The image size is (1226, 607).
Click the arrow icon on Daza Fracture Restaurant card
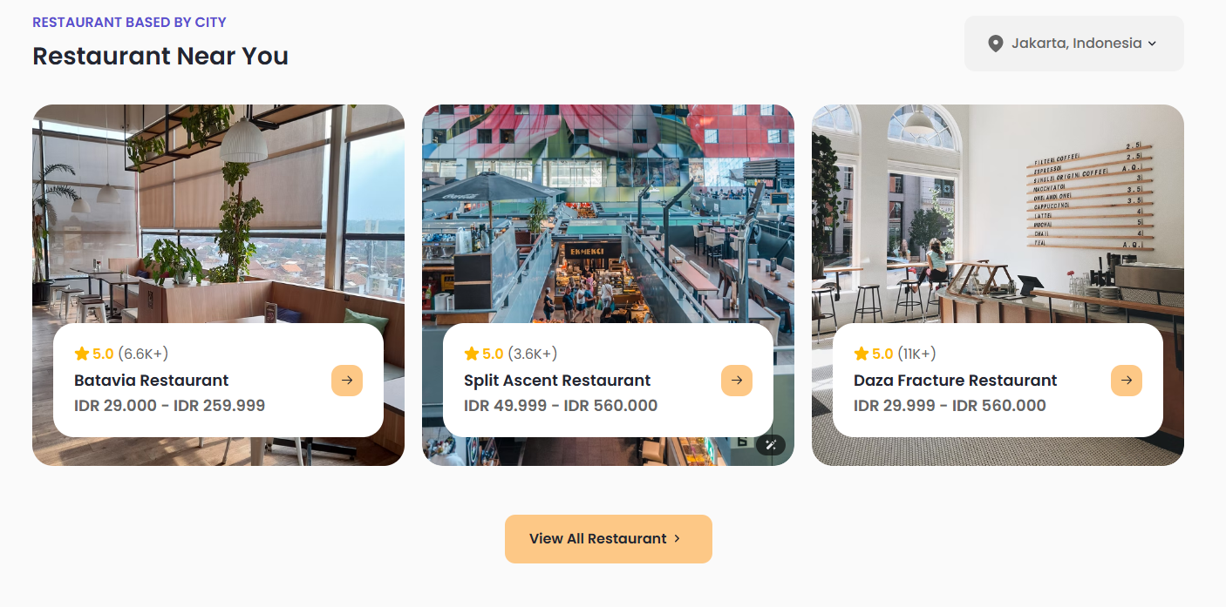click(x=1127, y=381)
